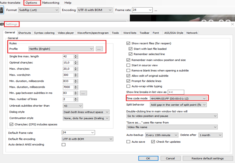This screenshot has width=235, height=163.
Task: Toggle Remember selected line
Action: (x=130, y=54)
